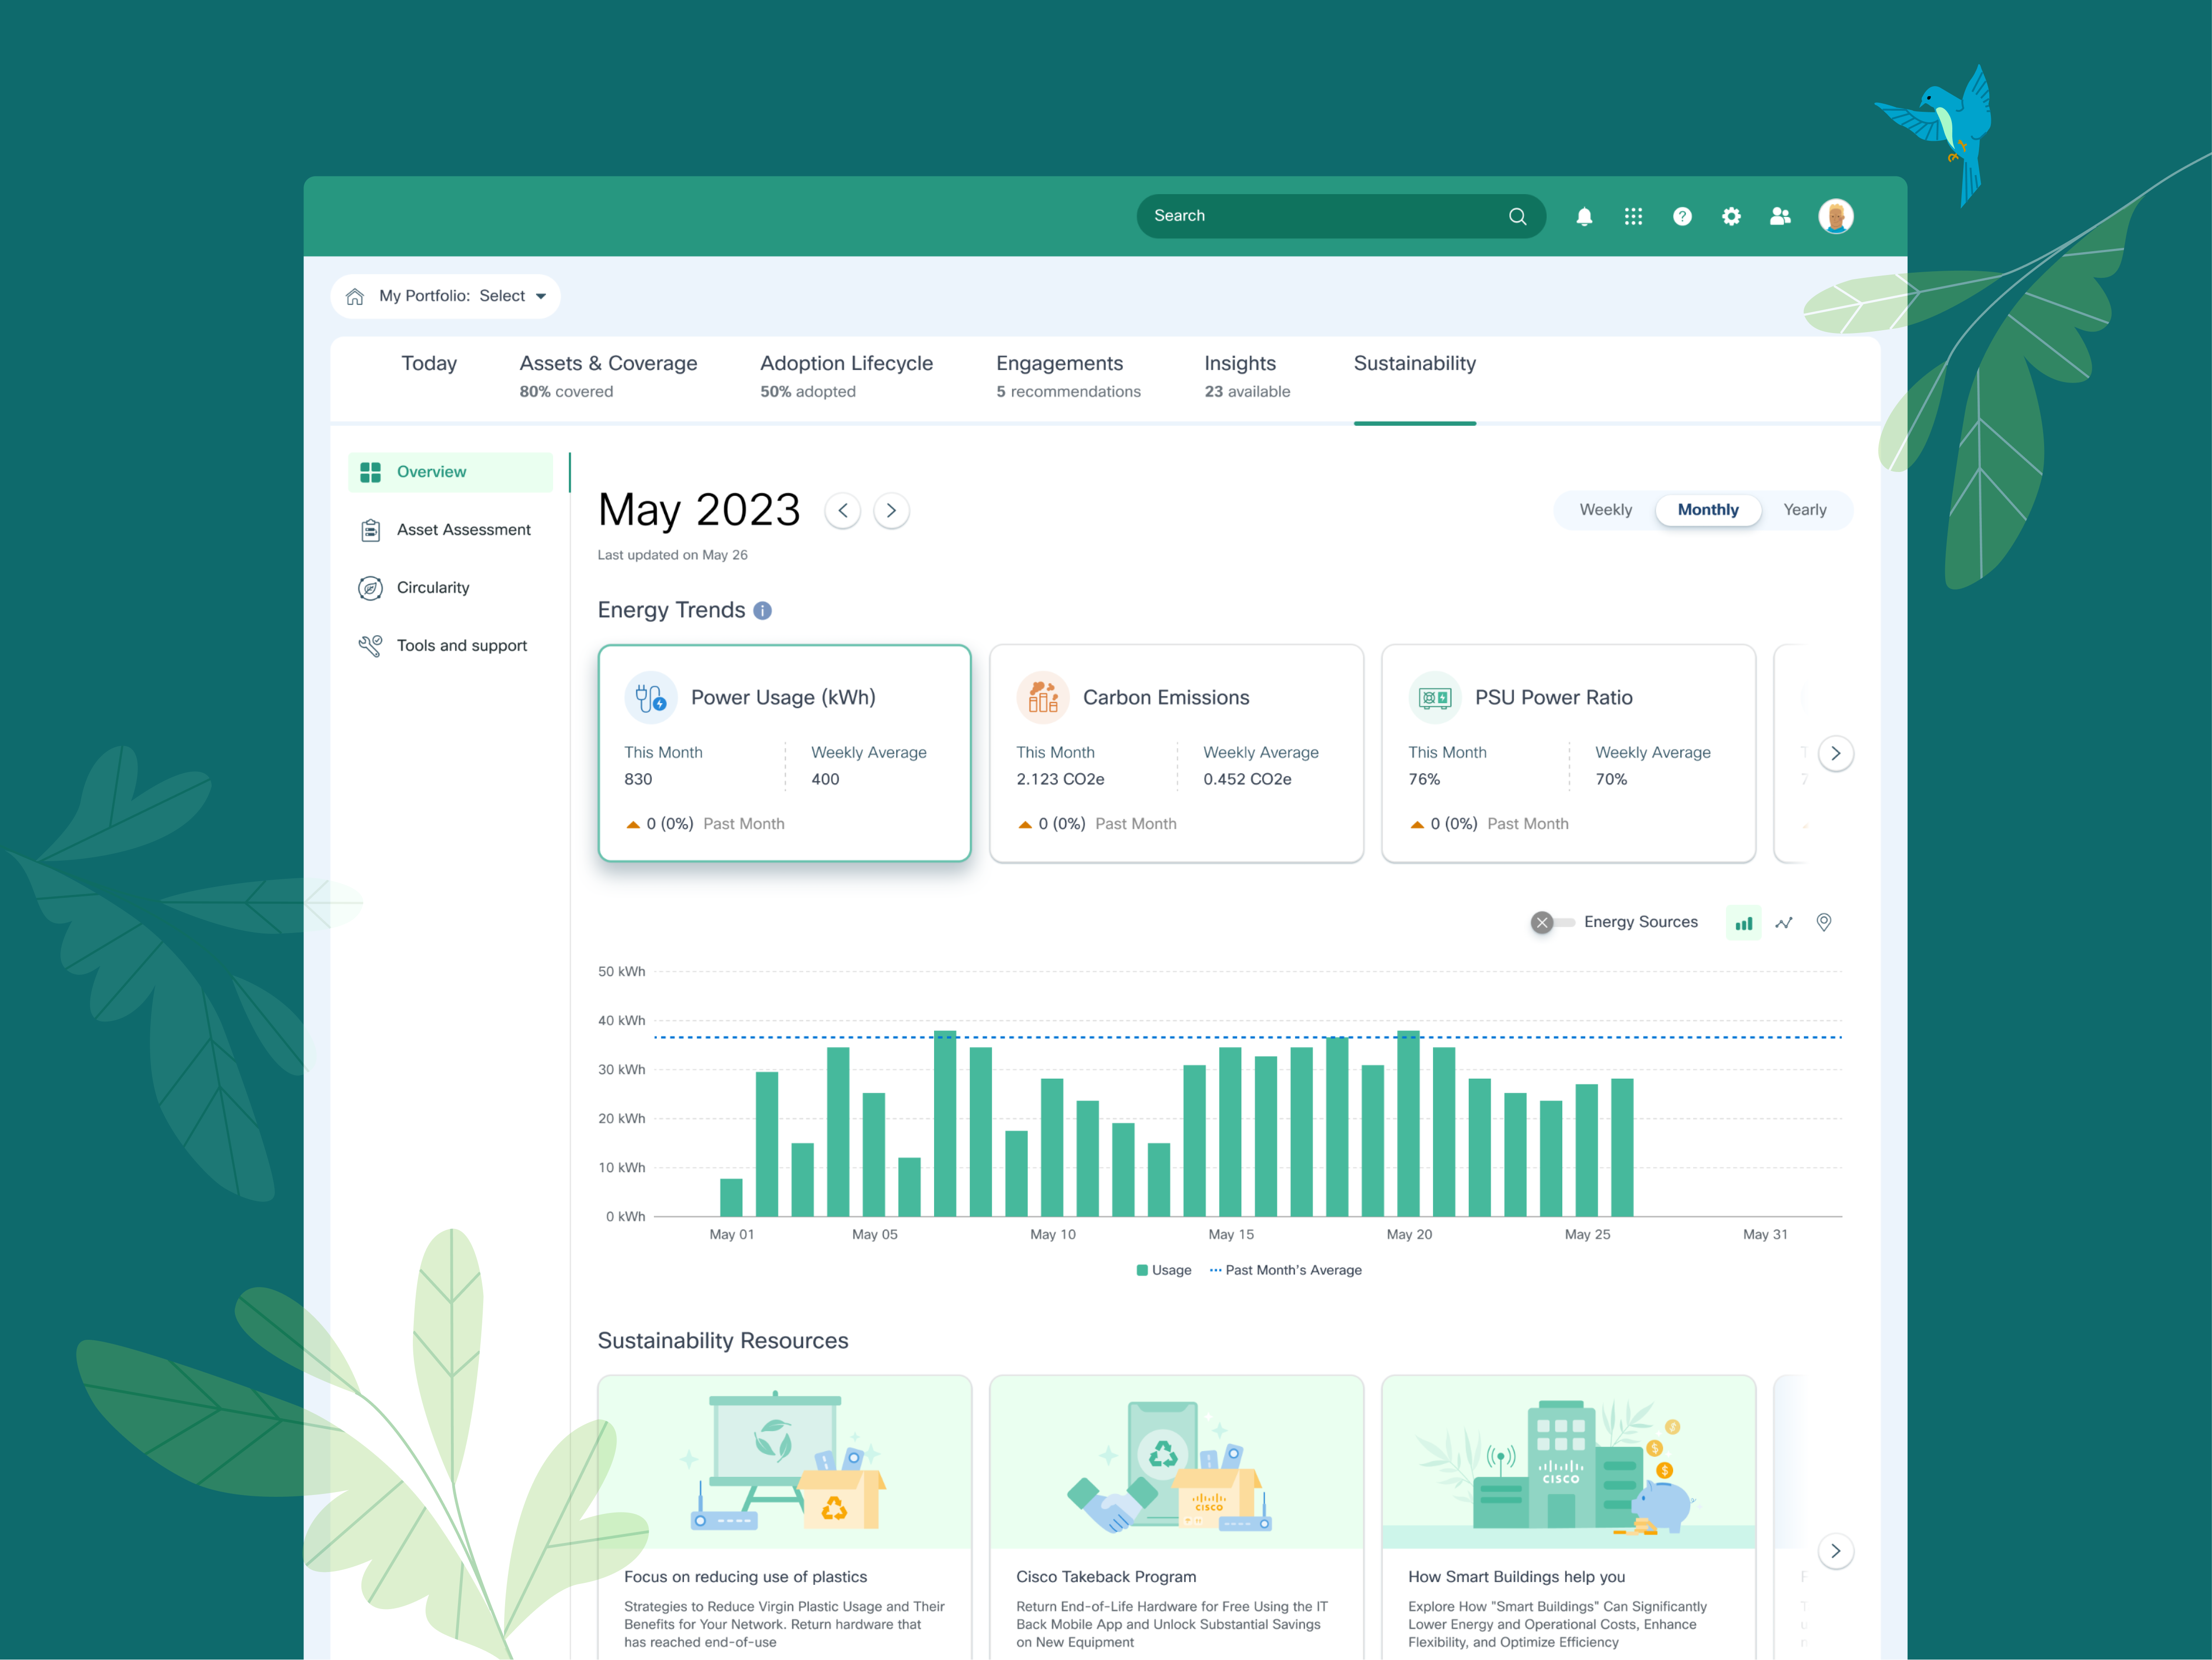
Task: Switch to the Insights tab
Action: tap(1239, 363)
